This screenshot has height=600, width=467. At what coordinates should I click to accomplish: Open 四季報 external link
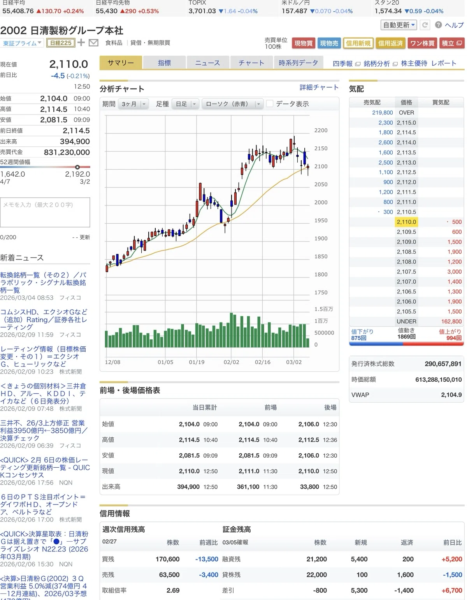pos(346,63)
